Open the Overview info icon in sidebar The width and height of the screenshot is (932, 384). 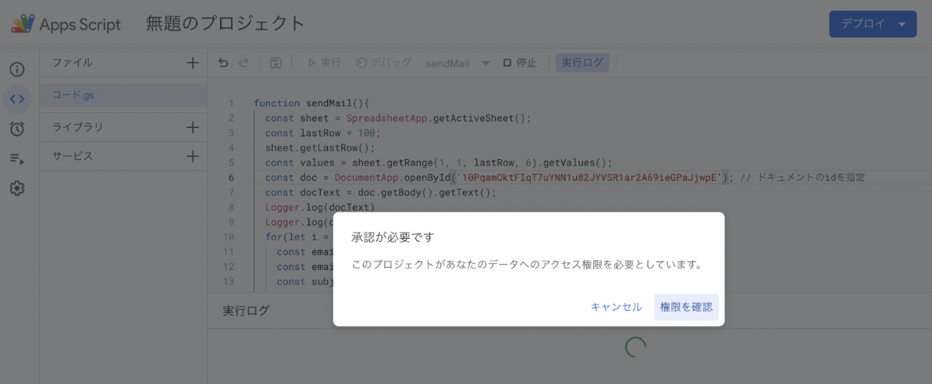coord(17,69)
